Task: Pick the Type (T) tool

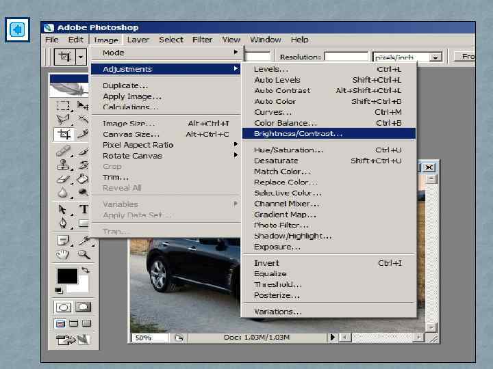Action: pos(84,210)
